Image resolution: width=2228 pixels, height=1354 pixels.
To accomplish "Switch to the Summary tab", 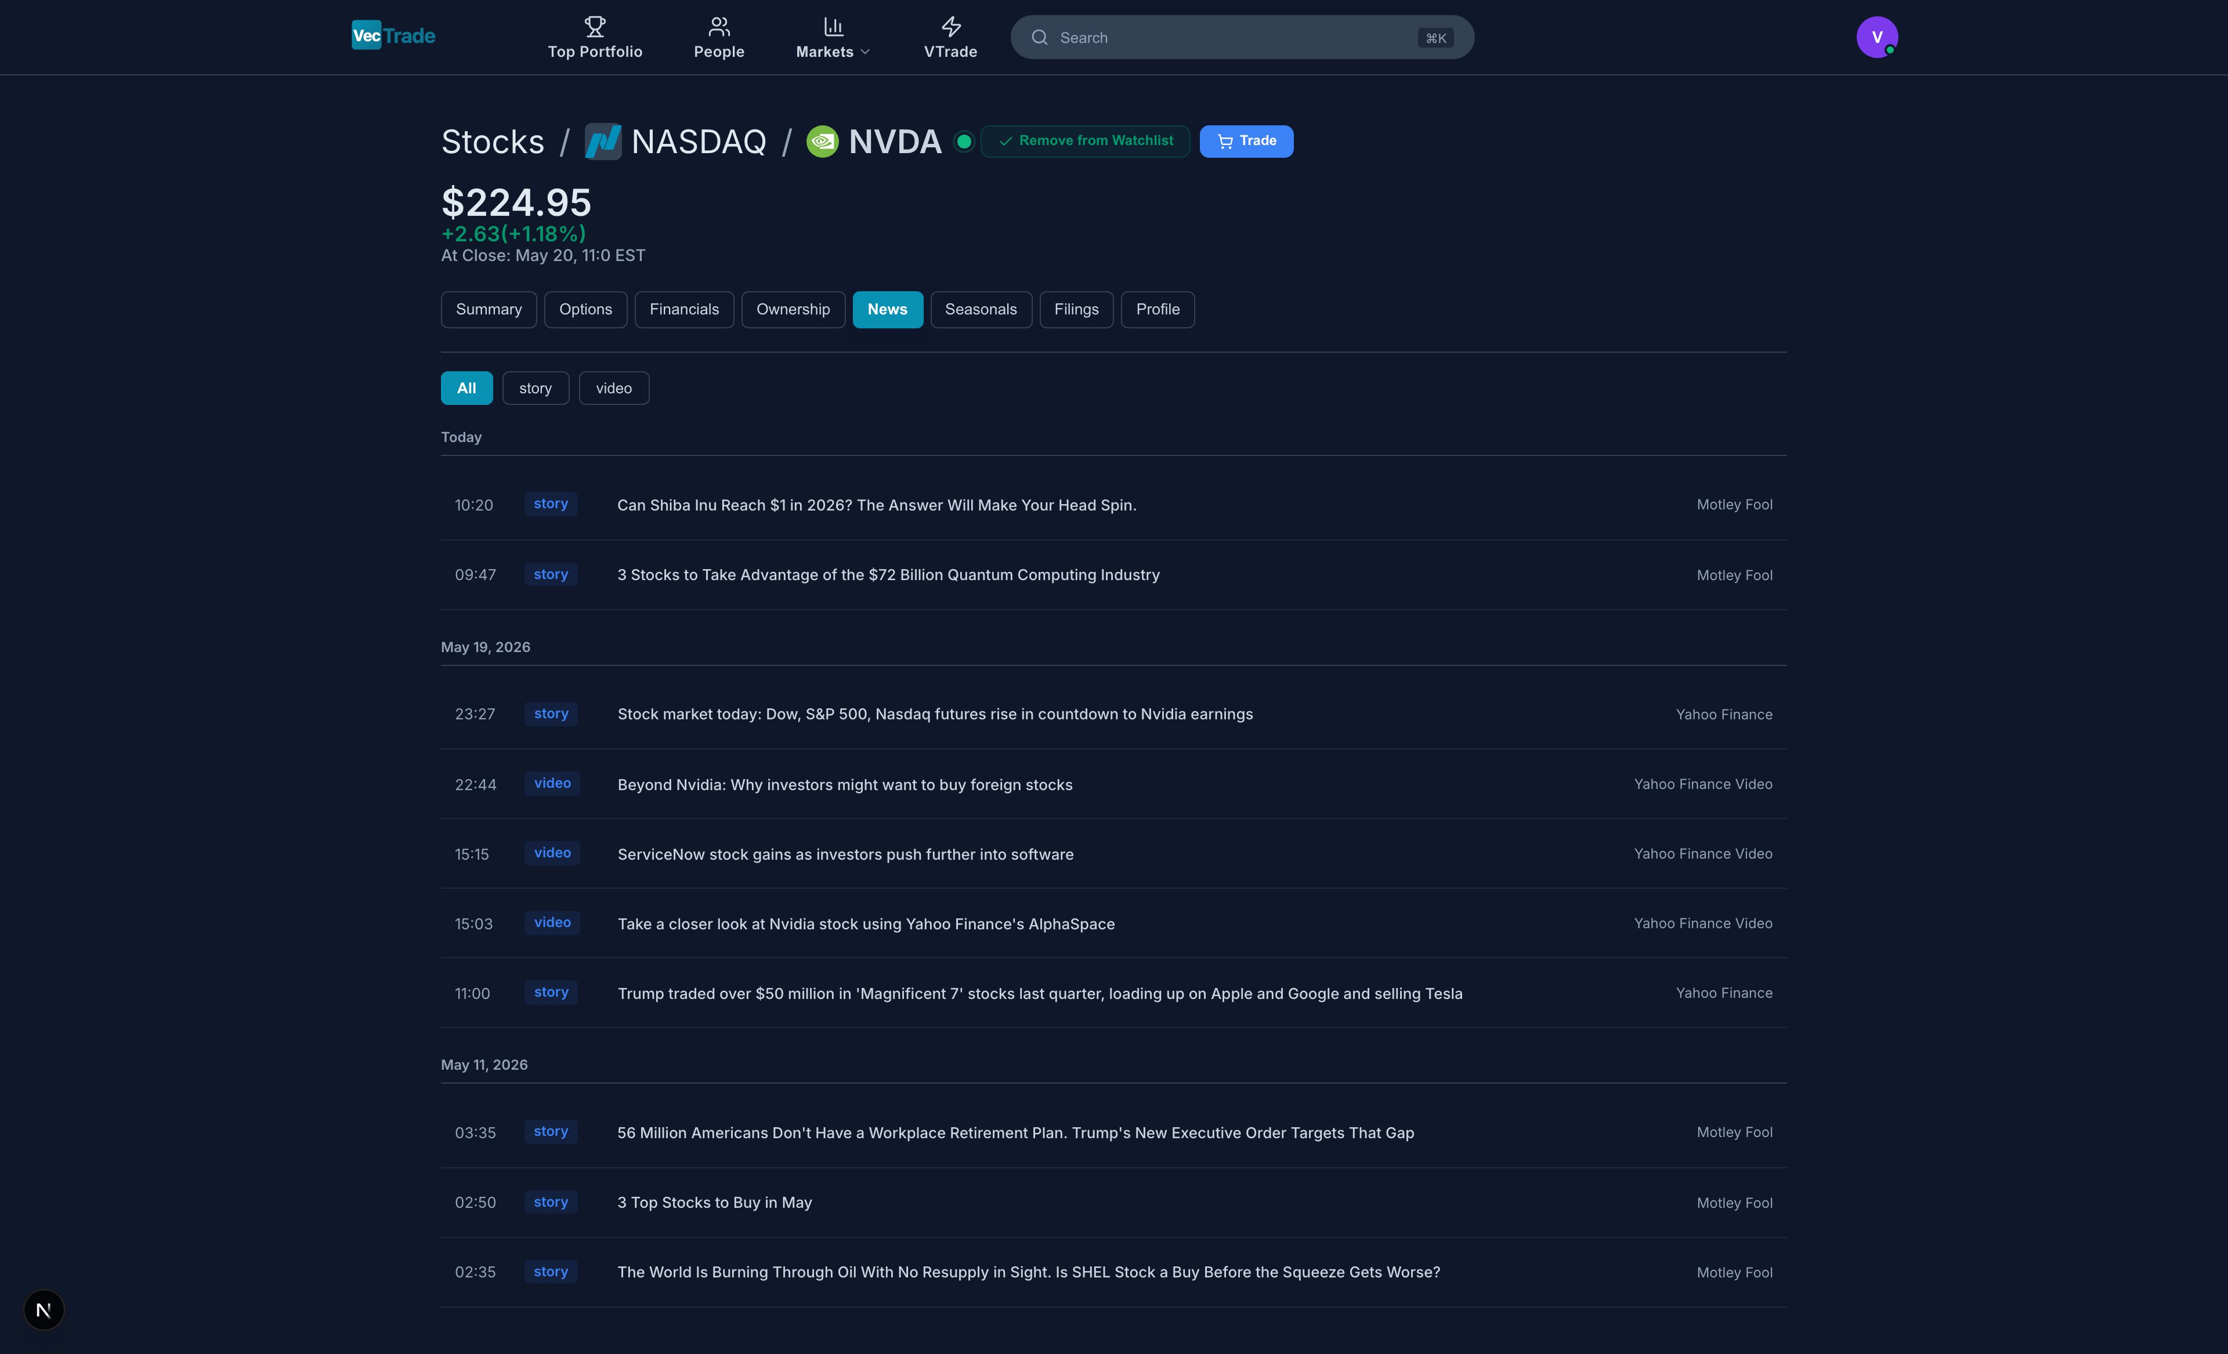I will [x=489, y=310].
